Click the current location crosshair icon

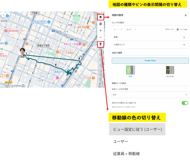click(100, 24)
